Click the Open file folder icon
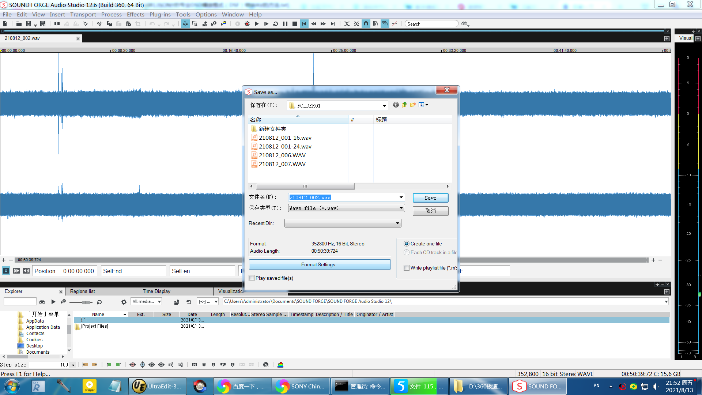Image resolution: width=702 pixels, height=395 pixels. coord(19,24)
